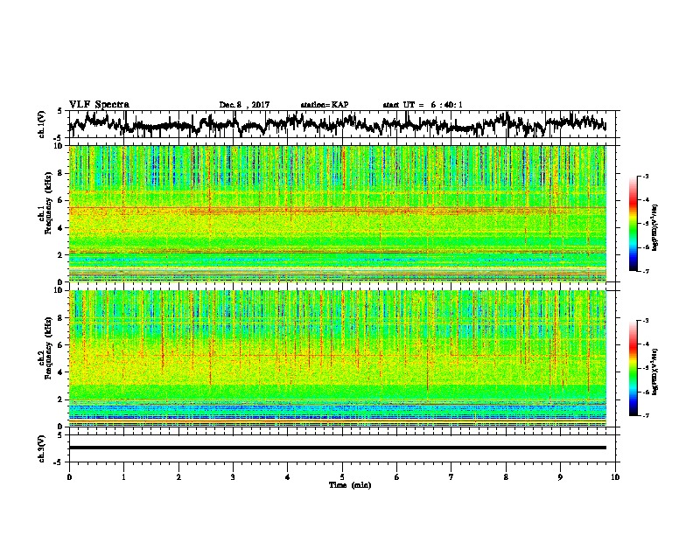Click the 'VLF Spectra' title text
This screenshot has height=535, width=693.
[99, 105]
